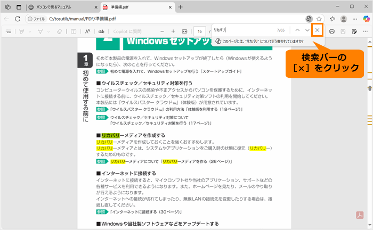Zoom out the PDF with minus
The height and width of the screenshot is (230, 373).
point(162,31)
